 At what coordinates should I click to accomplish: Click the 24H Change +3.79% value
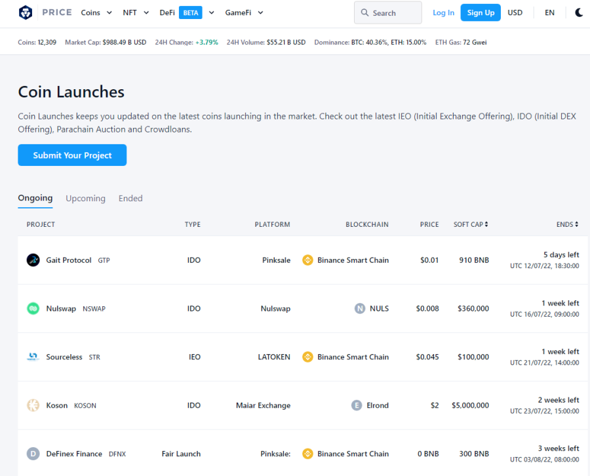click(206, 42)
